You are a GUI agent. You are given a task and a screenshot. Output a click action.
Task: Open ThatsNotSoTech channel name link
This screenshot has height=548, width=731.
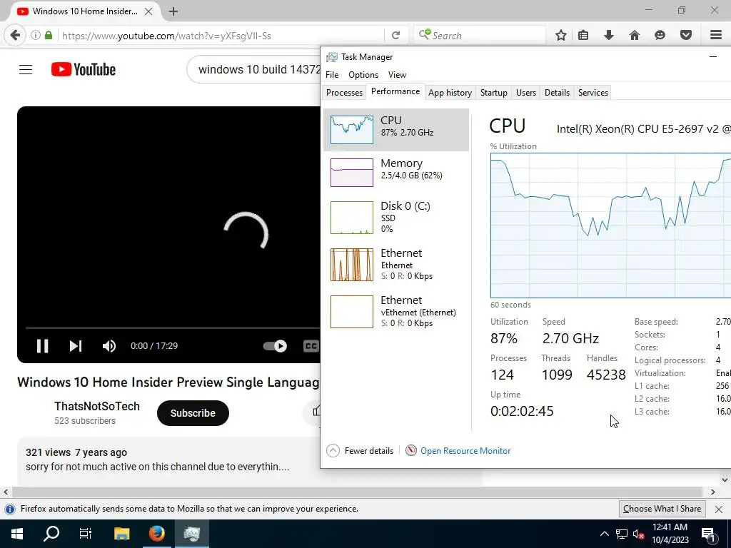(x=97, y=406)
